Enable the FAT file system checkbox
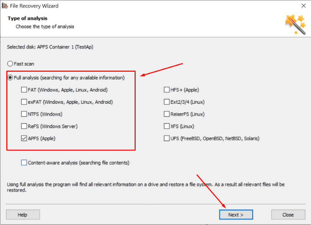 point(24,90)
